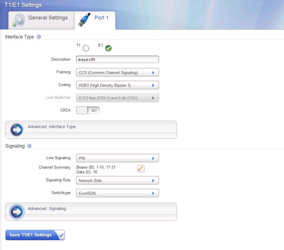The width and height of the screenshot is (284, 250).
Task: Expand the Line Signaling PRI dropdown
Action: tap(117, 158)
